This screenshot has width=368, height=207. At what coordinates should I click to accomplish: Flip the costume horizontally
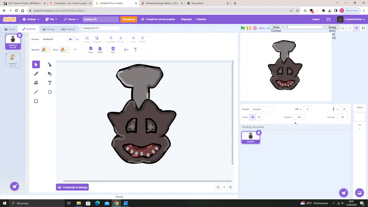point(126,49)
